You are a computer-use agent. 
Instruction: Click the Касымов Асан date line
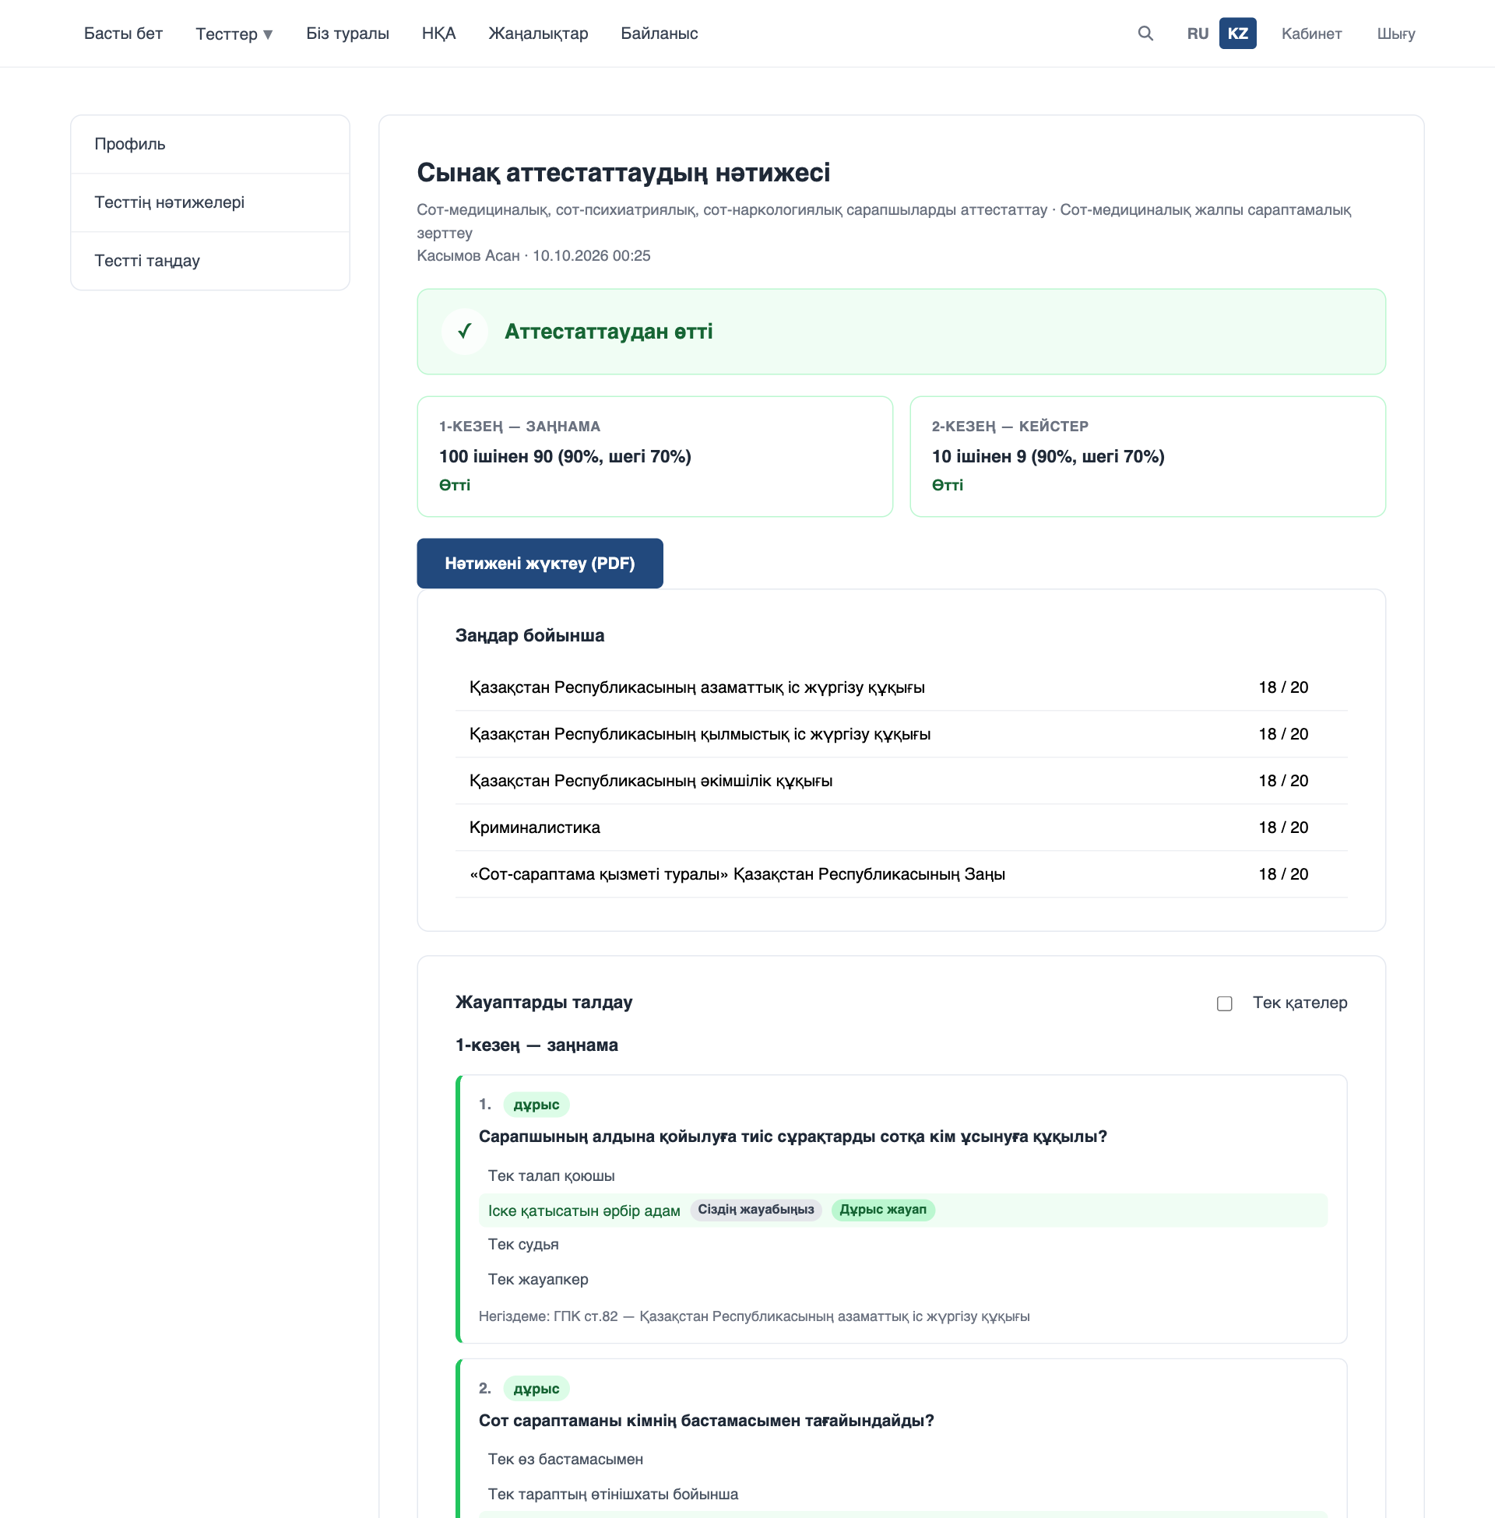pos(533,256)
